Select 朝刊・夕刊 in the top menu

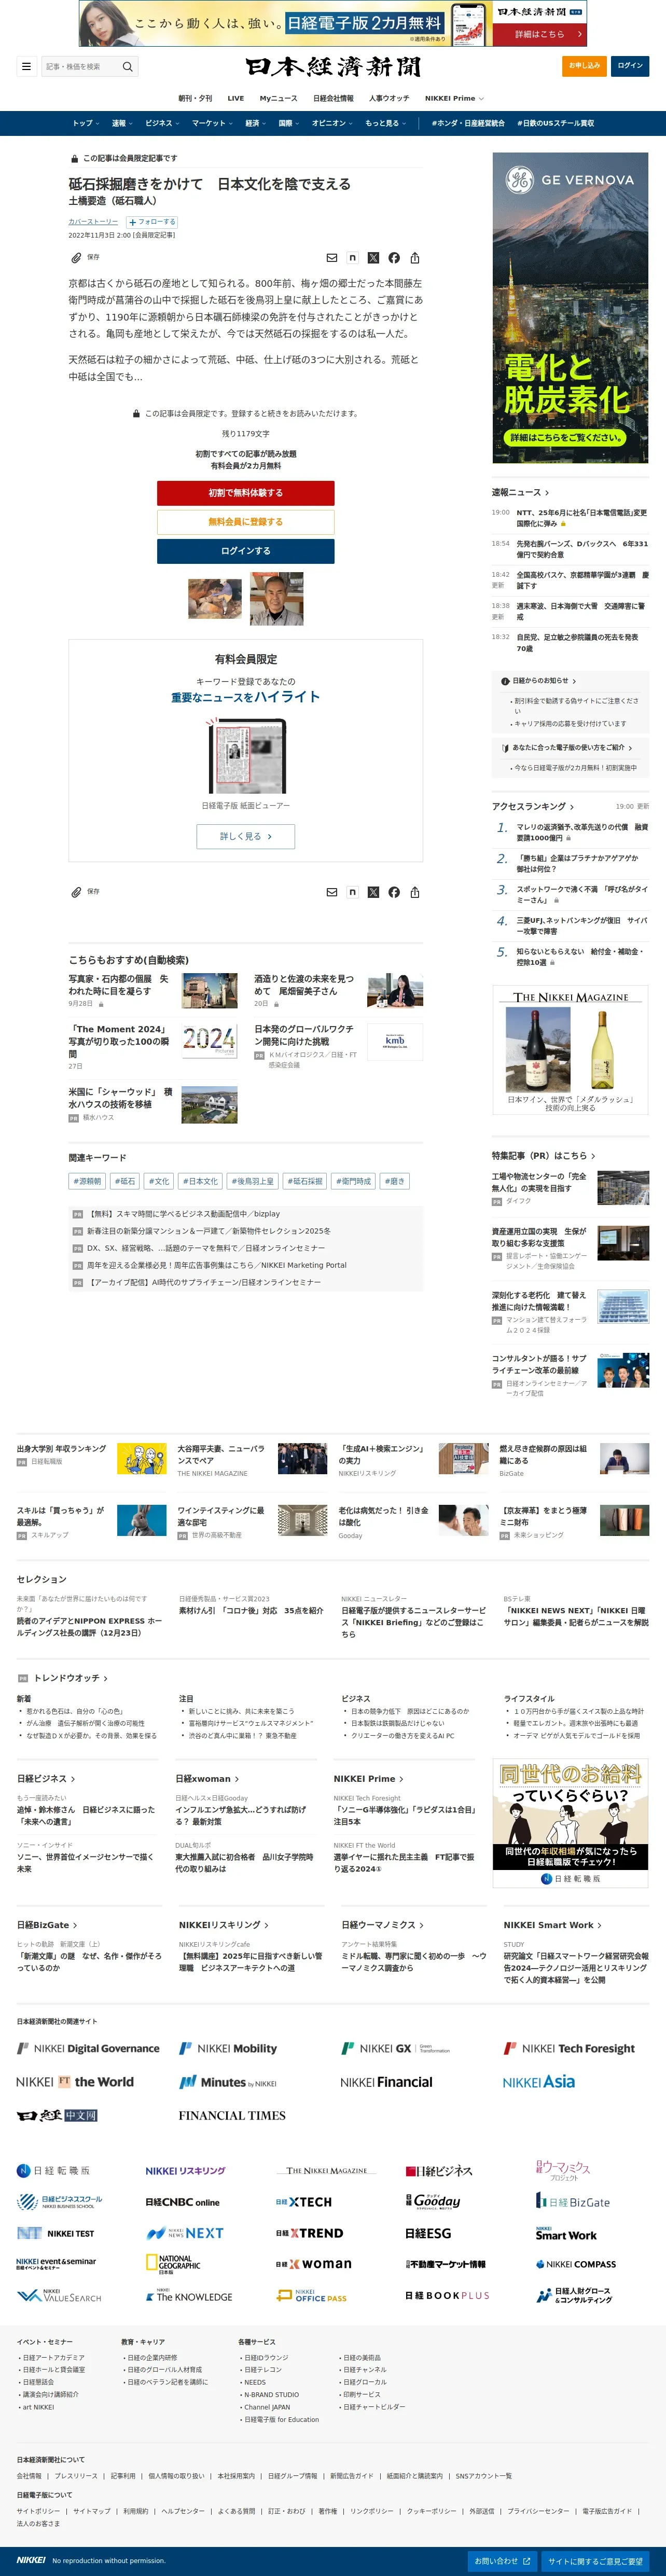(x=195, y=99)
